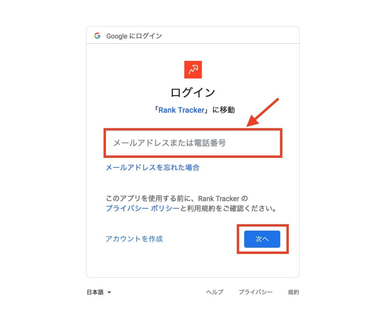Focus the メールアドレスまたは電話番号 input field

pyautogui.click(x=193, y=143)
